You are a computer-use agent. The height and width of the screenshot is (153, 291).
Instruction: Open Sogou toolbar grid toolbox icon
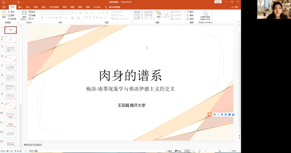point(233,115)
